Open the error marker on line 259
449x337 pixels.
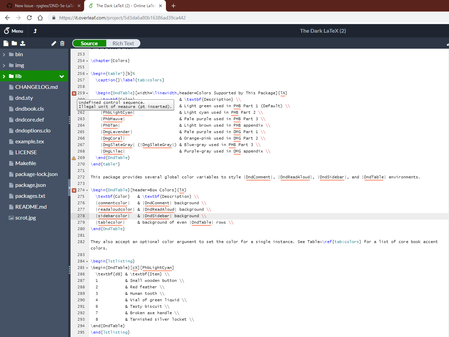pos(74,93)
